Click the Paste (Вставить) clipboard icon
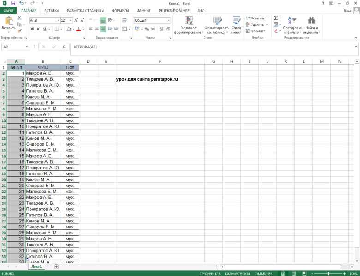The width and height of the screenshot is (360, 276). tap(9, 21)
